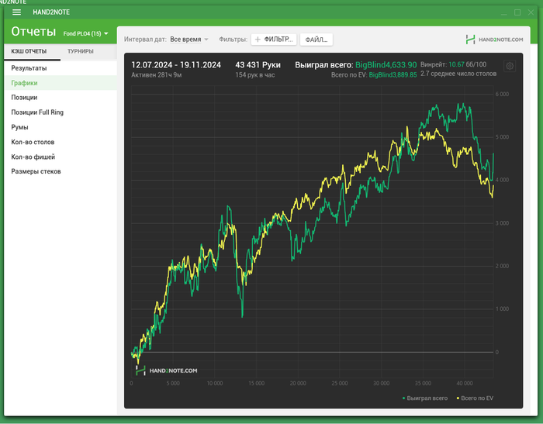543x424 pixels.
Task: Click '43 431 Руки' hands count
Action: pyautogui.click(x=258, y=65)
